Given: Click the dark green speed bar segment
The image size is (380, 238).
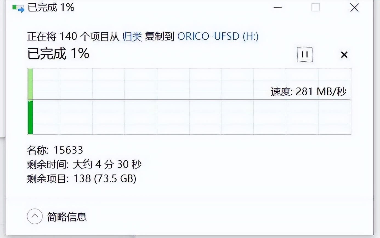Looking at the screenshot, I should click(x=30, y=117).
